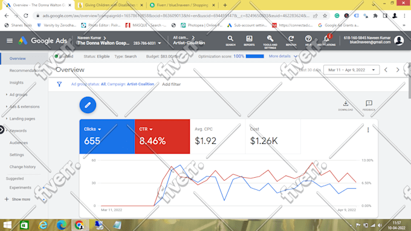The height and width of the screenshot is (231, 411).
Task: Click the taskbar clock
Action: click(x=396, y=225)
